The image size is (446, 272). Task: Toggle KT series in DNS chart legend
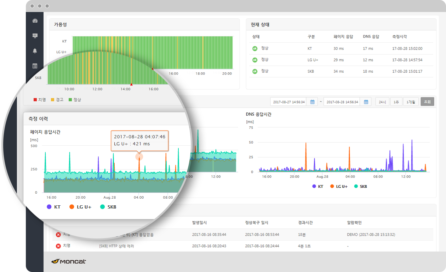coord(318,186)
